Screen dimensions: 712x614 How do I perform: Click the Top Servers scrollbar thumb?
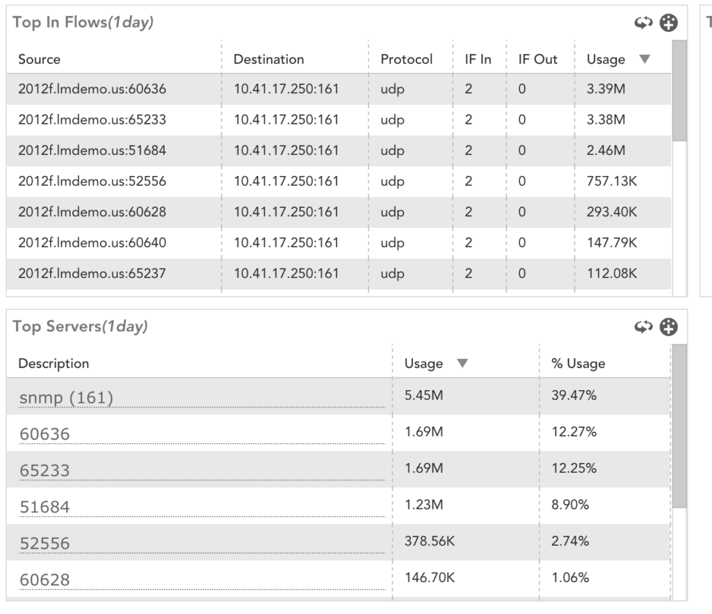click(x=679, y=426)
